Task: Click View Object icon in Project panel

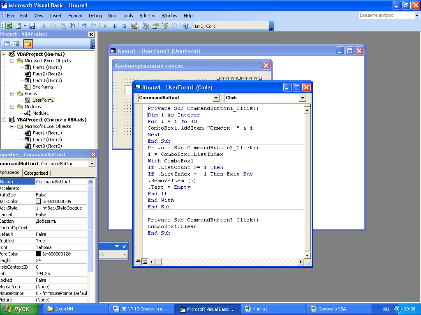Action: pyautogui.click(x=16, y=43)
